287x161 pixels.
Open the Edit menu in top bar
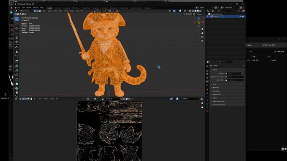click(23, 8)
